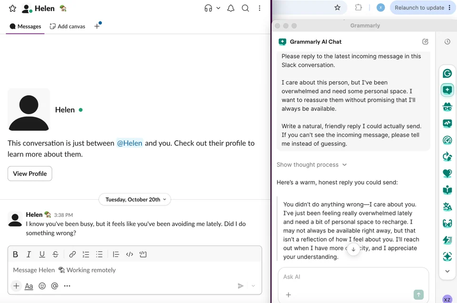Open the sparkle target sidebar icon
Image resolution: width=457 pixels, height=303 pixels.
click(447, 256)
